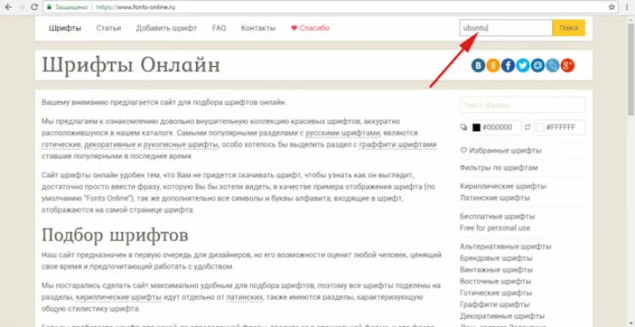
Task: Open the Статьи menu item
Action: click(x=108, y=28)
